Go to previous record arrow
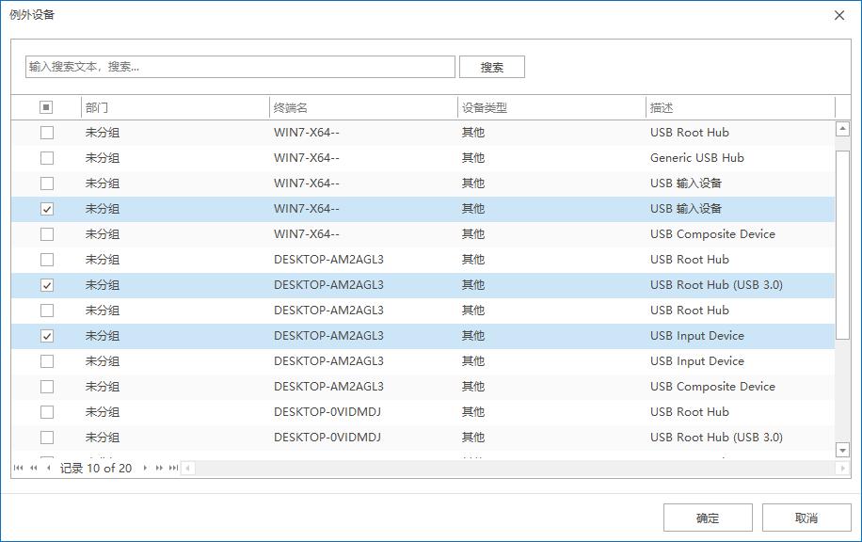Image resolution: width=862 pixels, height=542 pixels. 48,468
